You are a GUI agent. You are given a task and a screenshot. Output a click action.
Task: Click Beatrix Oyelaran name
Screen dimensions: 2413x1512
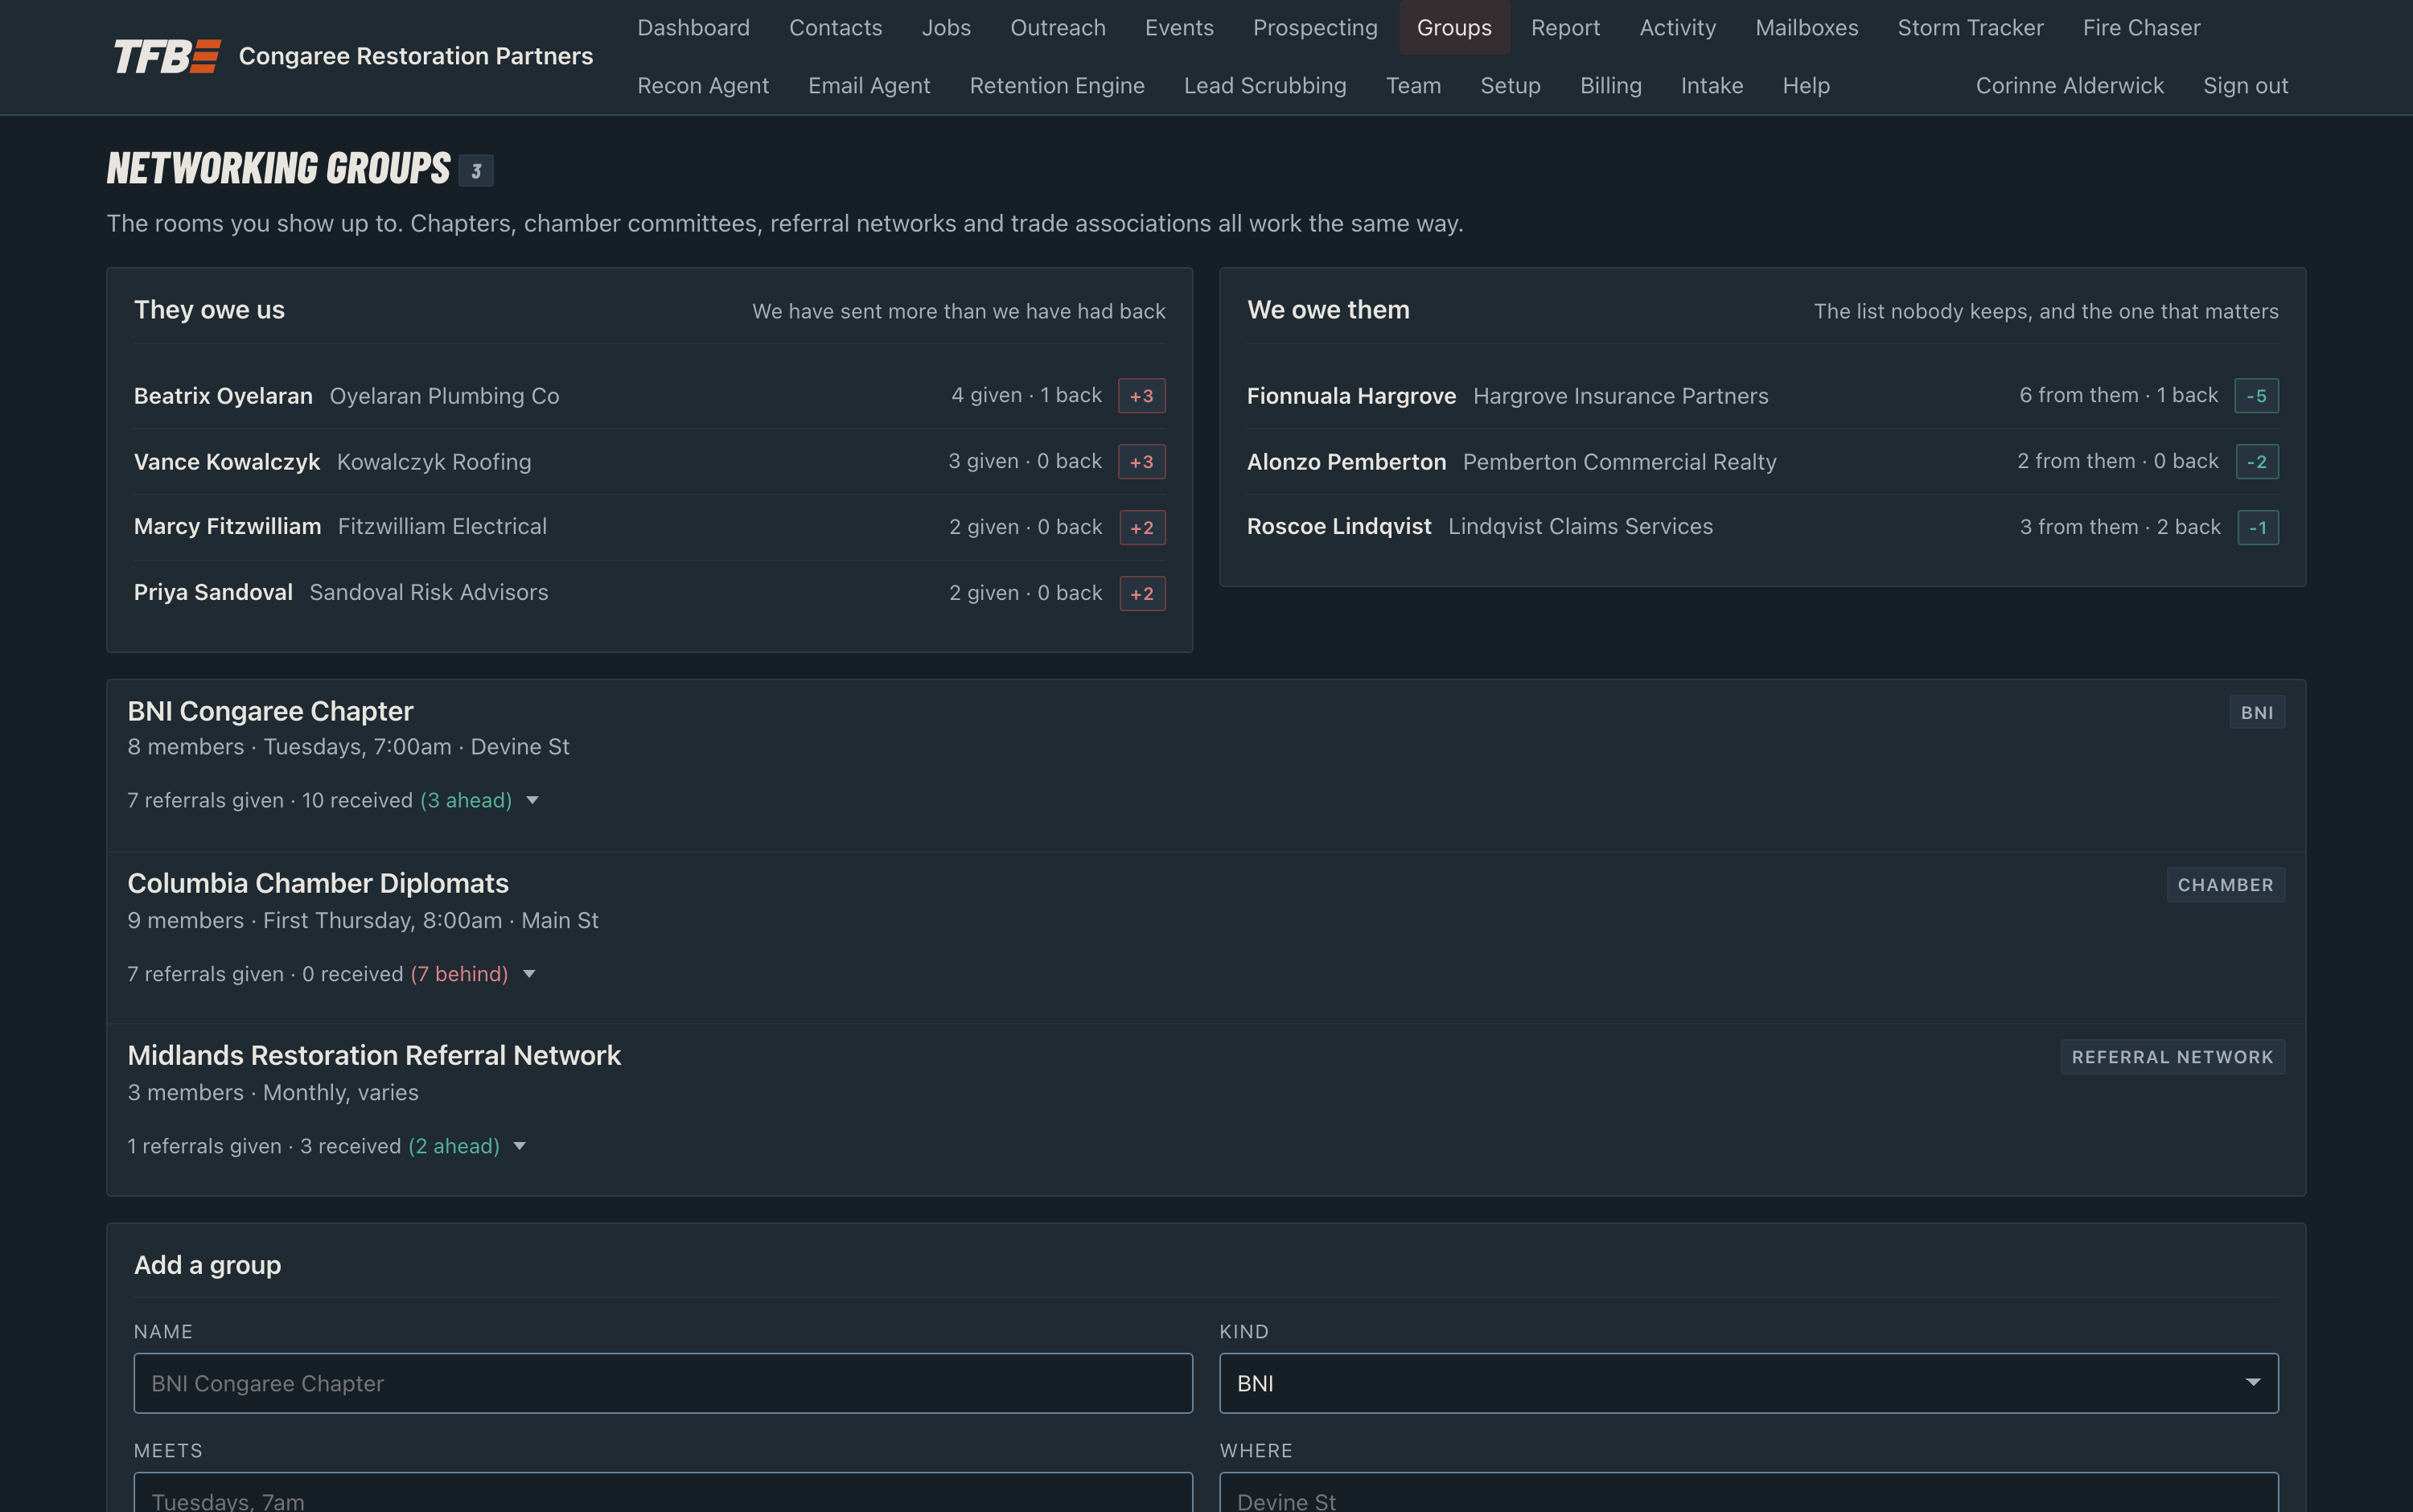223,396
